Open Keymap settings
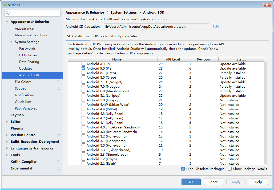This screenshot has height=190, width=274. coord(17,115)
